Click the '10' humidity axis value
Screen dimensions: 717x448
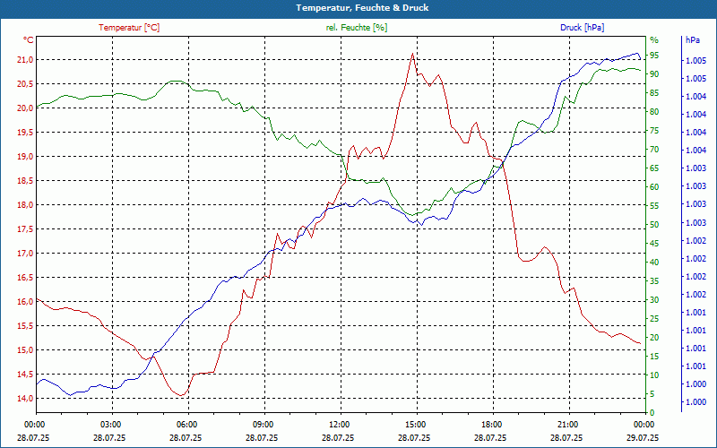coord(654,375)
